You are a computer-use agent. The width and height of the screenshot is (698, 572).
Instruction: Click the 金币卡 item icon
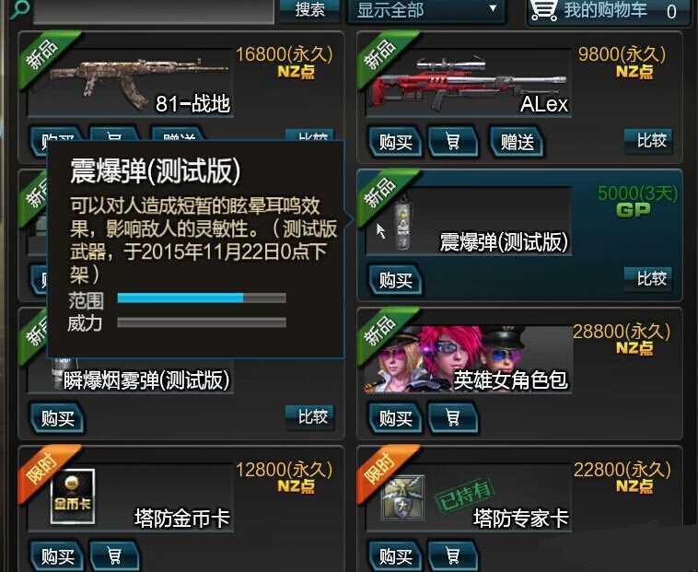click(73, 496)
